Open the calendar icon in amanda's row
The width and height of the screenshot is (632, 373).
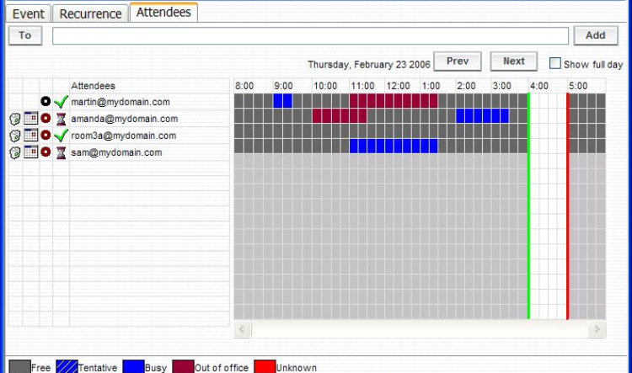click(x=31, y=118)
